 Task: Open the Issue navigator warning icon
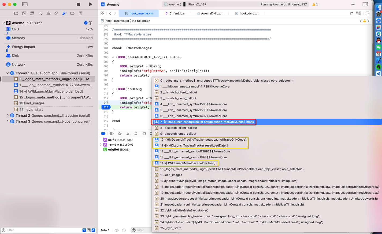(48, 13)
